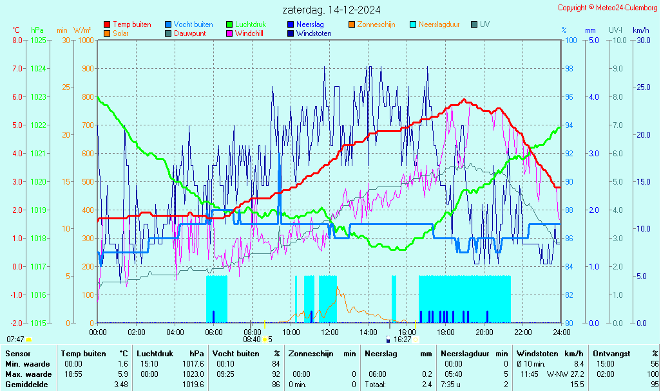Select the cyan Neerslagduur legend swatch
Screen dimensions: 661x391
[413, 24]
